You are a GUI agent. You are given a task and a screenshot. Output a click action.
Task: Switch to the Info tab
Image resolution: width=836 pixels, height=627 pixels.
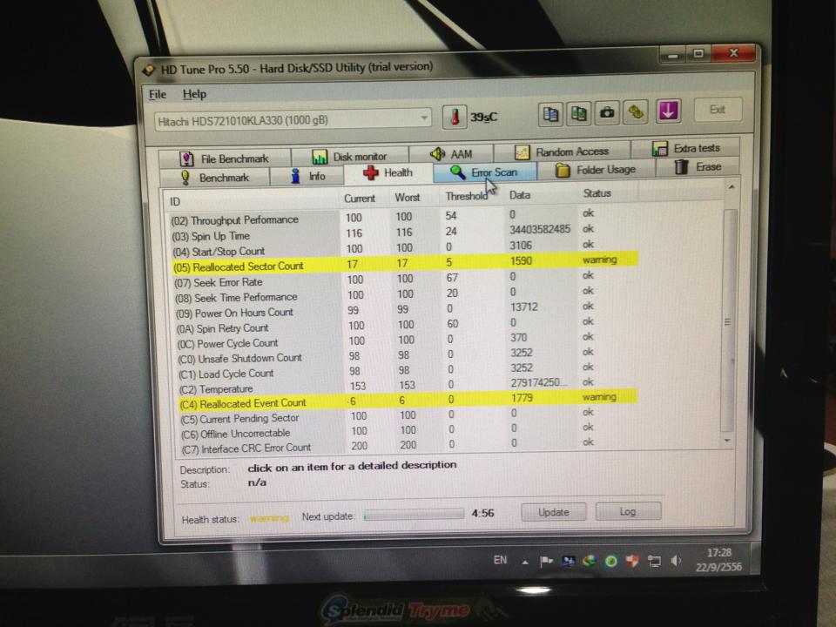pyautogui.click(x=307, y=175)
